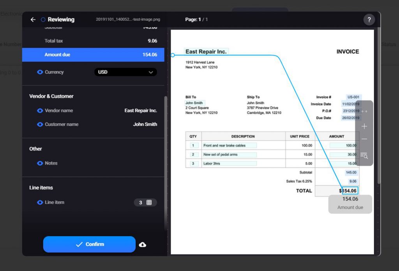Toggle visibility eye for Vendor name
This screenshot has height=271, width=399.
[40, 111]
